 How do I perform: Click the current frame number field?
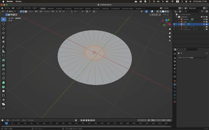(142, 120)
